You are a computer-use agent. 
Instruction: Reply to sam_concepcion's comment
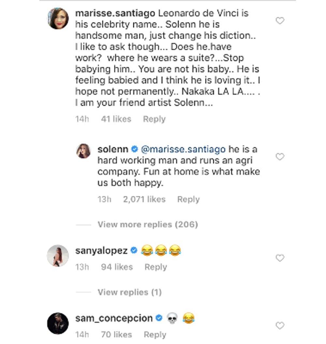pos(155,335)
